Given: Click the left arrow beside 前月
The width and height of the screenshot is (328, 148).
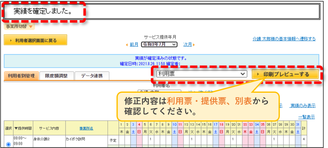Looking at the screenshot, I should [x=127, y=45].
